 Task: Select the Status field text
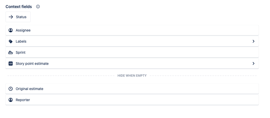pyautogui.click(x=21, y=17)
